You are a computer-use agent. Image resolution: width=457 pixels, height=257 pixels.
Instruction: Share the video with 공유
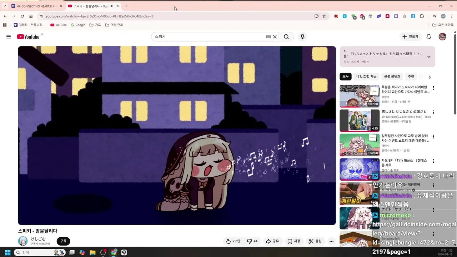coord(272,241)
